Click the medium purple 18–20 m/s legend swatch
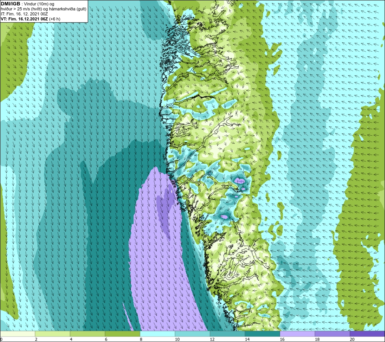The image size is (385, 342). point(332,334)
